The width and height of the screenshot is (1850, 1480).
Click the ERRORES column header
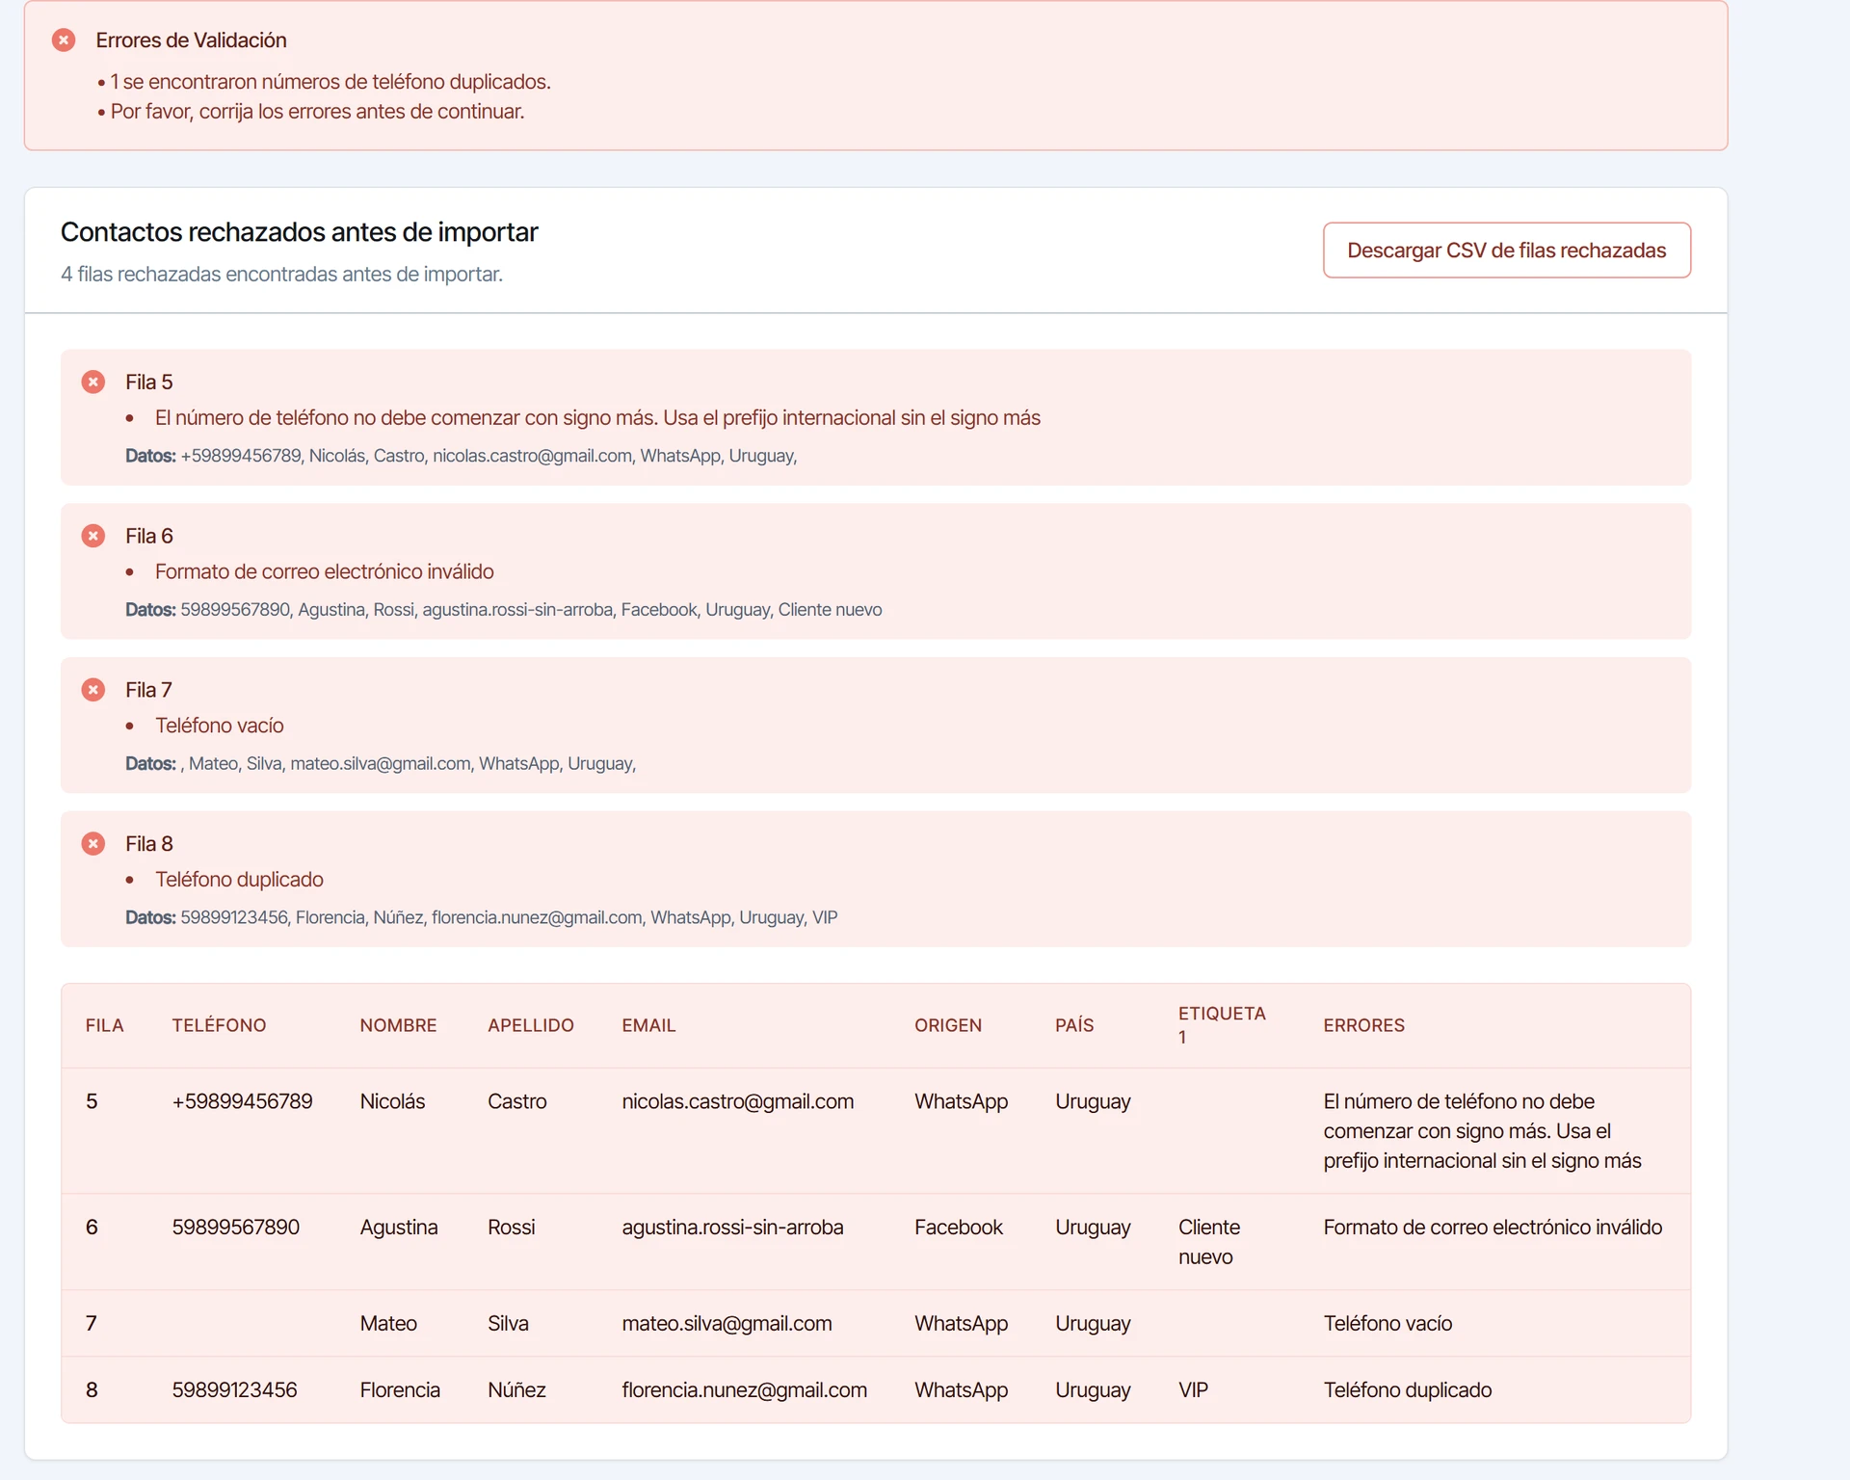click(1363, 1026)
